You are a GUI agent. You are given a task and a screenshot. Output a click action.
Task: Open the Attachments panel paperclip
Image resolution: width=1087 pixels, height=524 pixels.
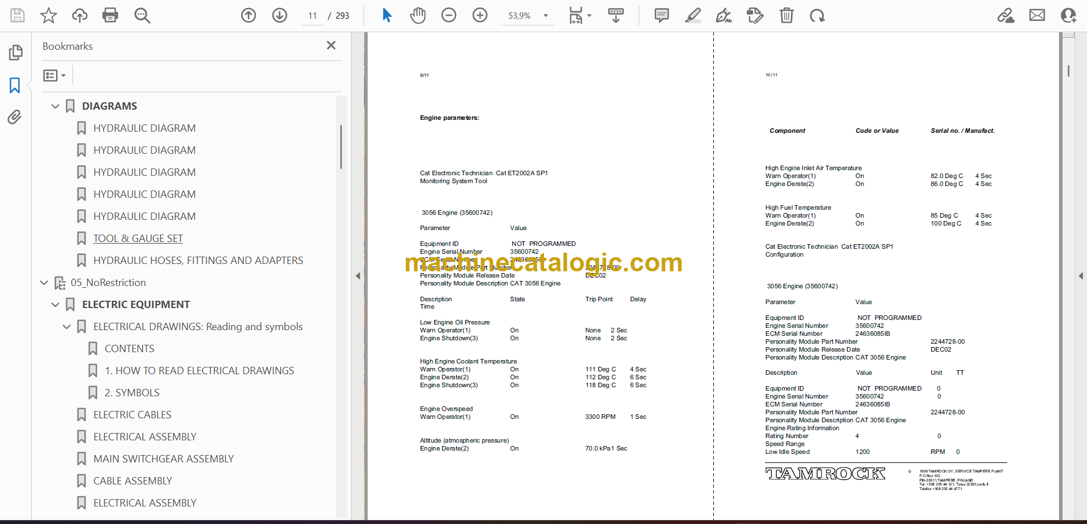click(x=15, y=117)
